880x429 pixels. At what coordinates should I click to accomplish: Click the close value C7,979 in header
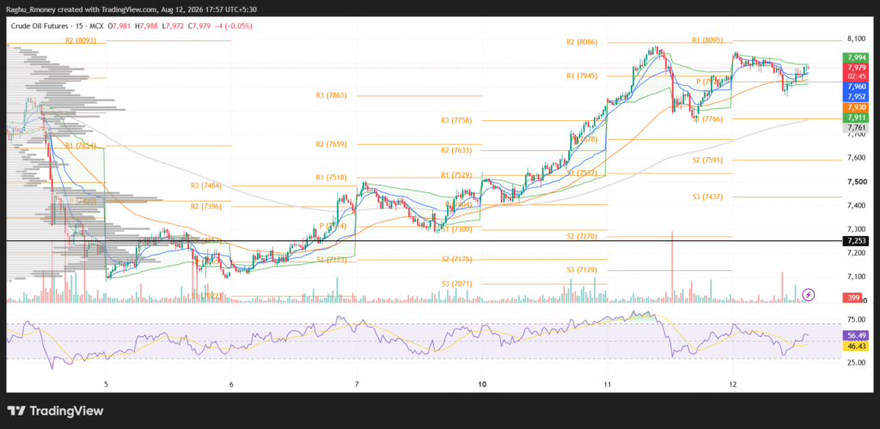click(x=199, y=26)
